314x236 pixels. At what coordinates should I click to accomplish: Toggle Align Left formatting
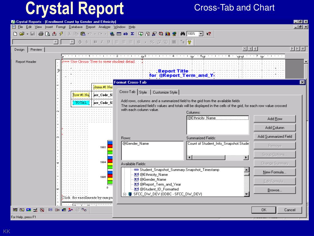point(117,42)
